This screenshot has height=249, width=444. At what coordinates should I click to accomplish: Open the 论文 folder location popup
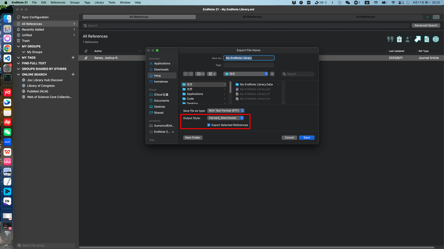click(x=246, y=74)
